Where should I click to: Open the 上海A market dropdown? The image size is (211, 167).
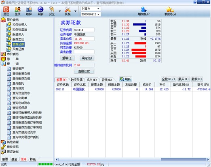91,9
